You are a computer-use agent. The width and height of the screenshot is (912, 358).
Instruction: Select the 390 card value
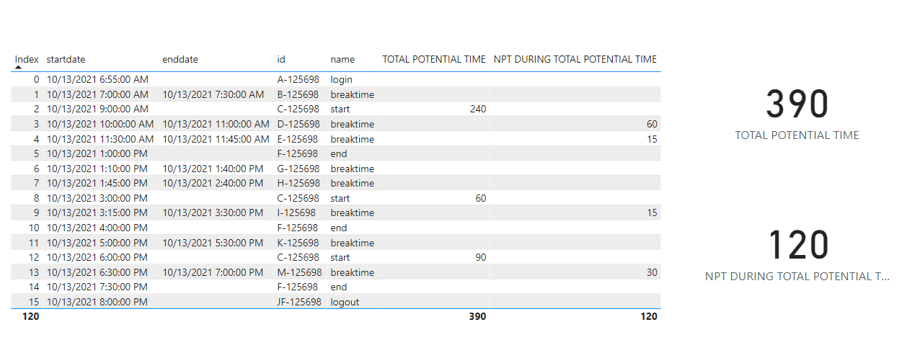pos(797,104)
